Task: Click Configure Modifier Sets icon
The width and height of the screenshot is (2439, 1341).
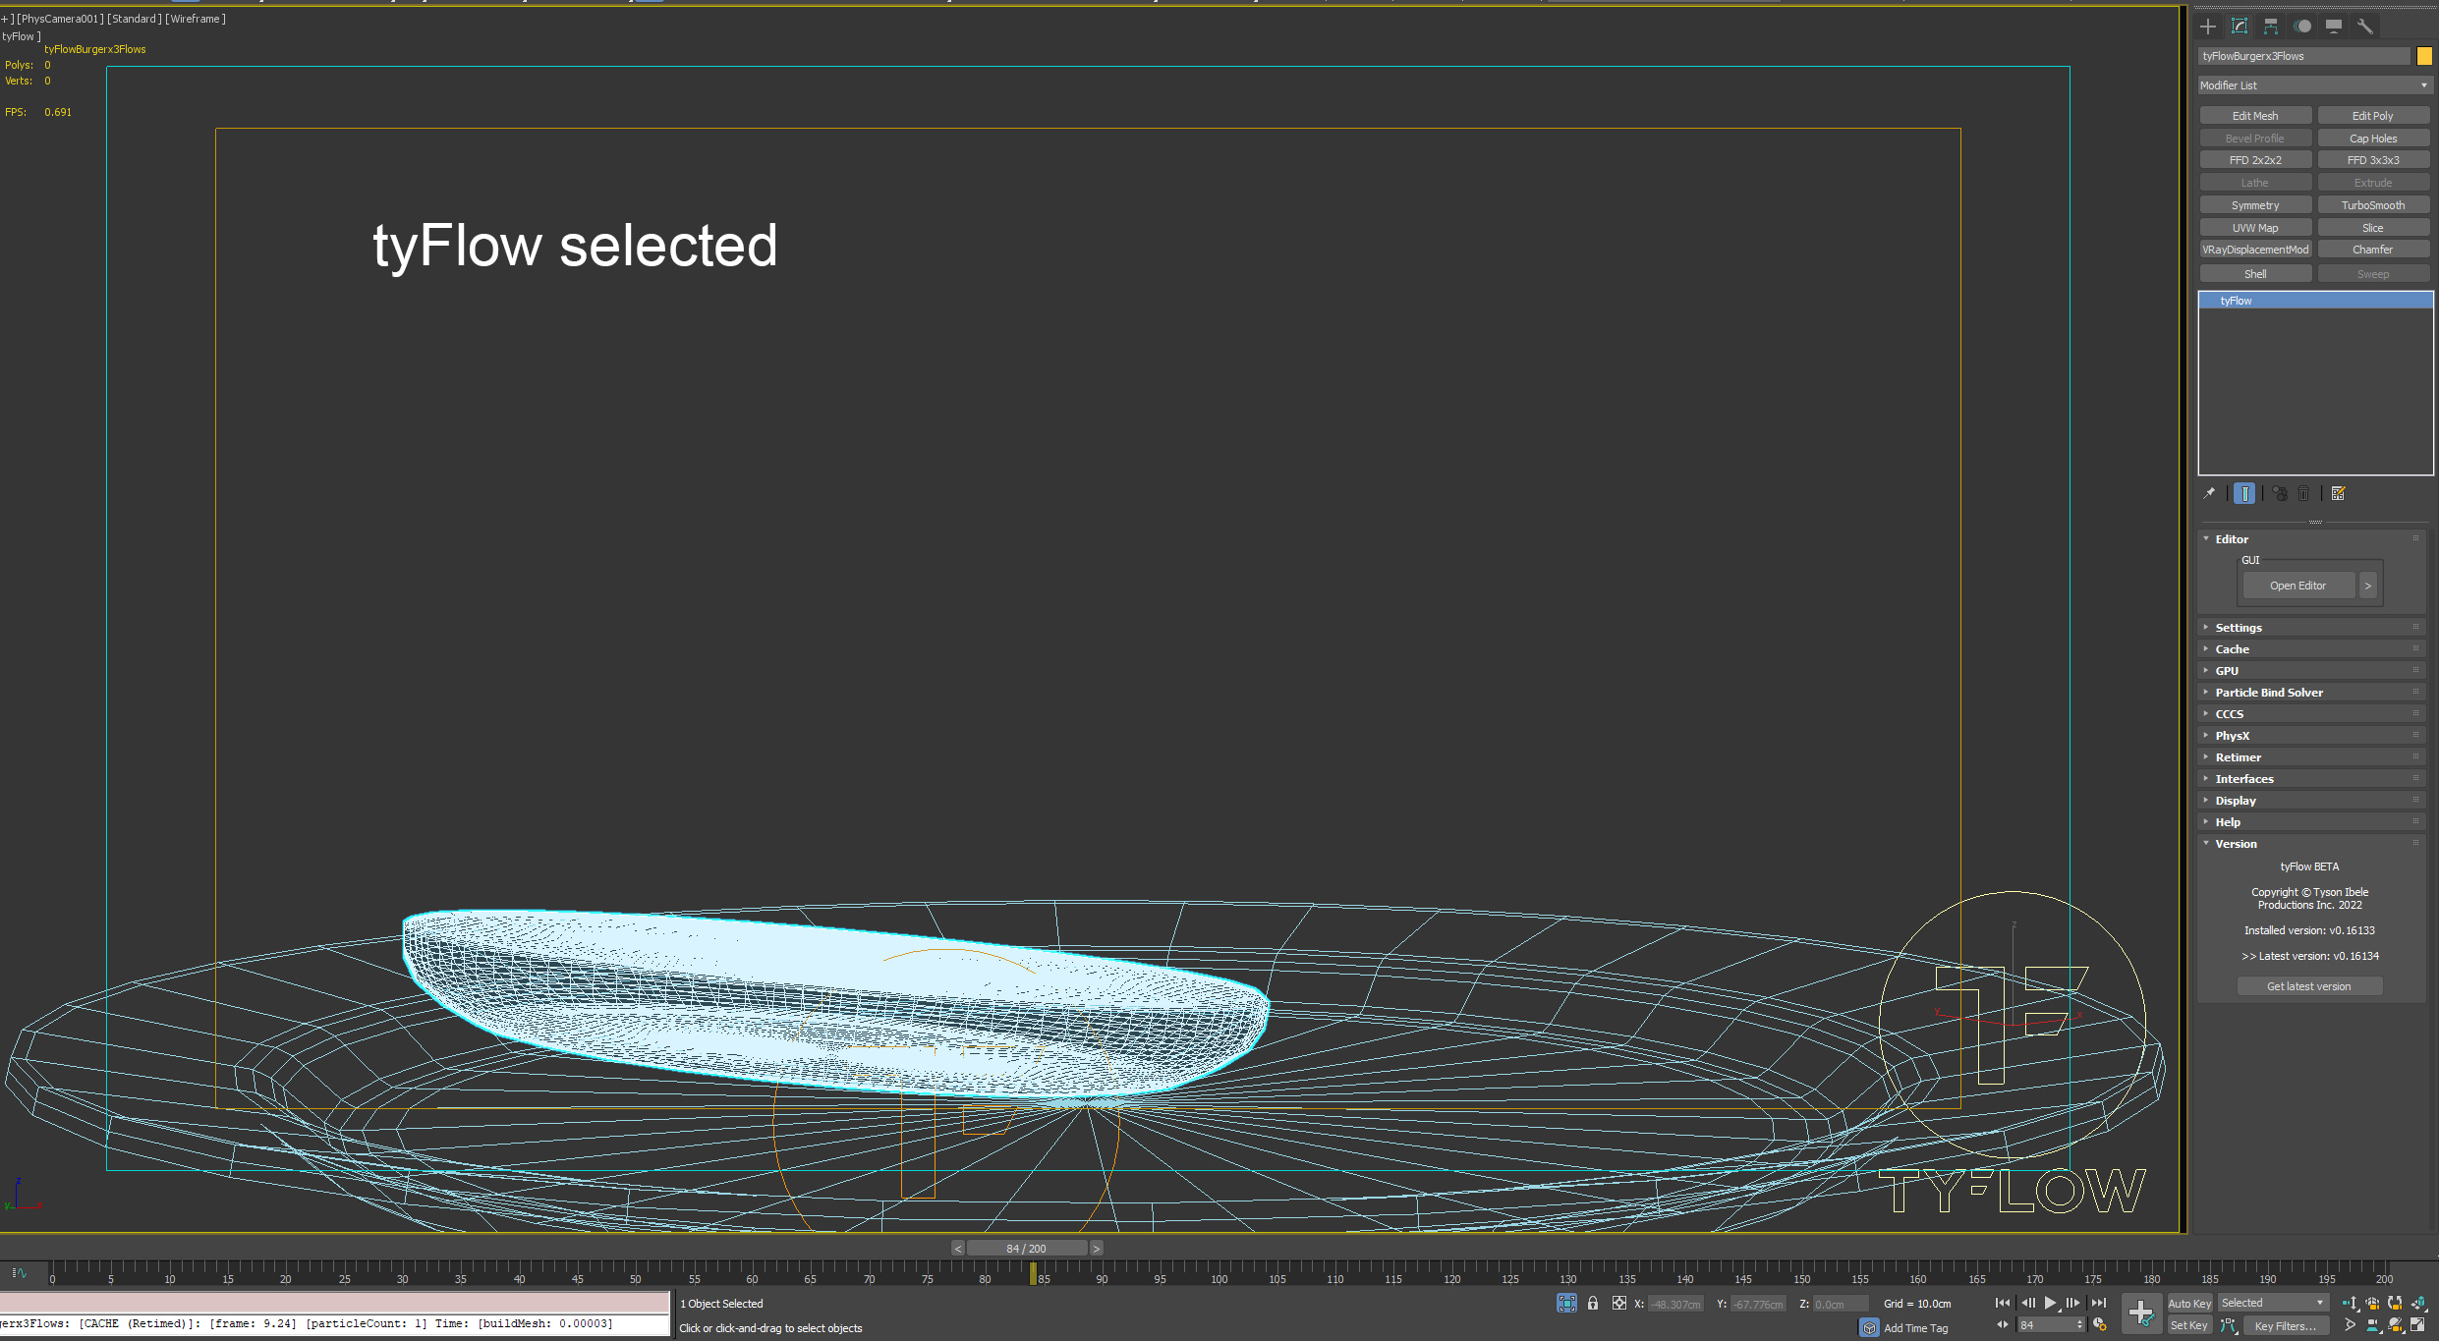Action: (2338, 493)
